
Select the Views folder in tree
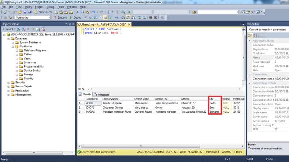[x=27, y=58]
